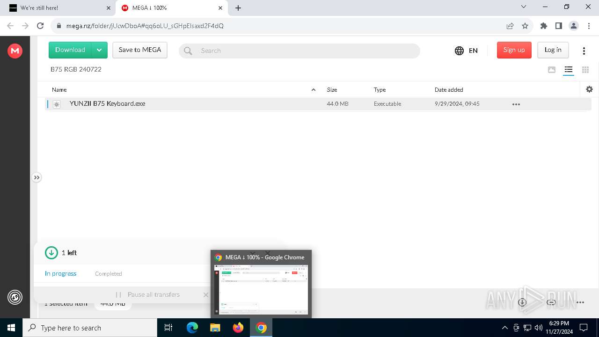Open Chrome extensions puzzle icon

click(544, 26)
